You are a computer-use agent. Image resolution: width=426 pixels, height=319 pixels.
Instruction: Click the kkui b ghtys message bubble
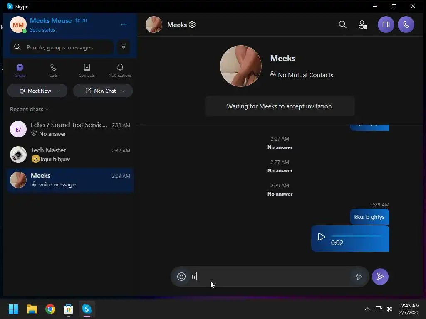coord(369,217)
